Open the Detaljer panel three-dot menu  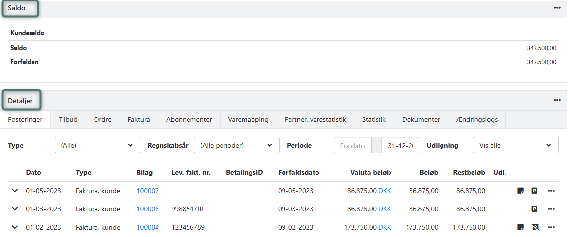click(557, 100)
